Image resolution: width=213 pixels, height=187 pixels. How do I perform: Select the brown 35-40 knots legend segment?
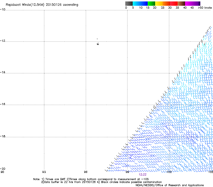point(181,3)
